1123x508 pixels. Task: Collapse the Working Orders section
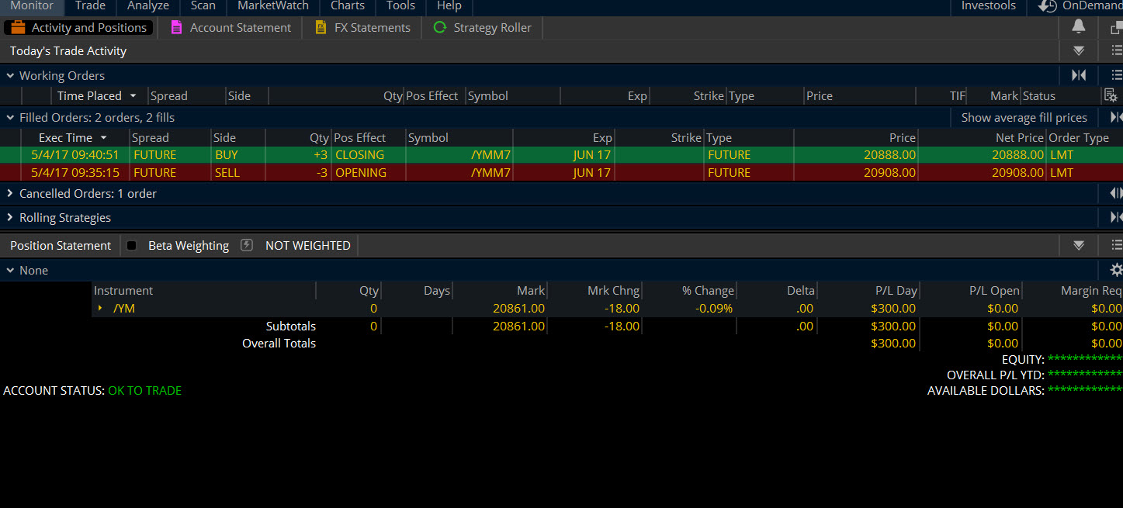click(x=10, y=75)
